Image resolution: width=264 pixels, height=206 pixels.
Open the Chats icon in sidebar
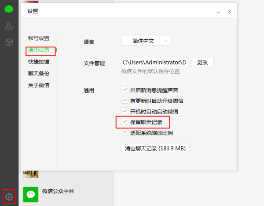click(9, 9)
